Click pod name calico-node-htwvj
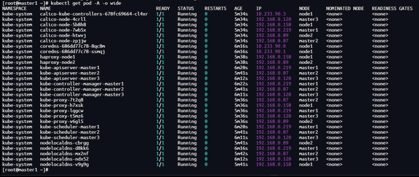Screen dimensions: 419x177 pyautogui.click(x=63, y=36)
